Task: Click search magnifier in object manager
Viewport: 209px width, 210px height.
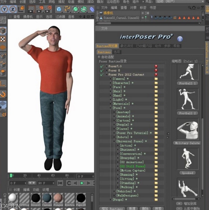Action: [x=189, y=8]
